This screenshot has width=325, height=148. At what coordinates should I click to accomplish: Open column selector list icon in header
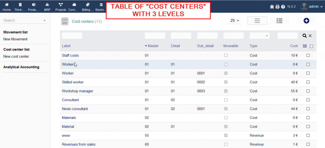305,46
